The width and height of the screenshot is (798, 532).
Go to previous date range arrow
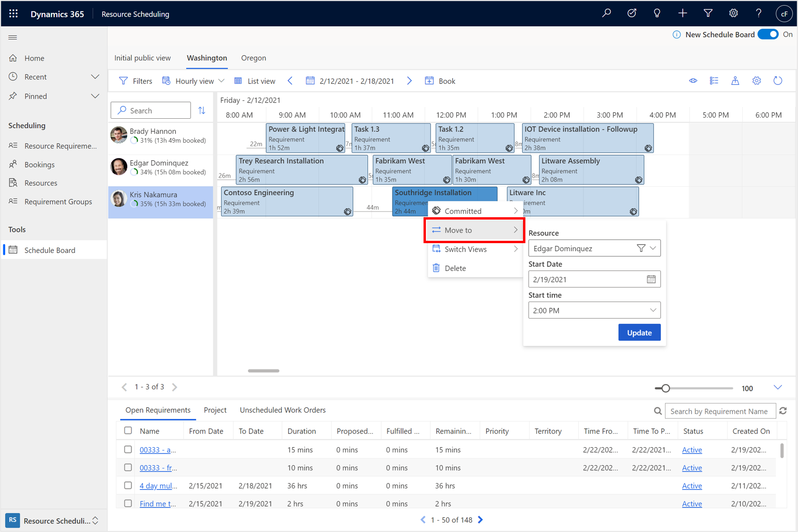290,81
